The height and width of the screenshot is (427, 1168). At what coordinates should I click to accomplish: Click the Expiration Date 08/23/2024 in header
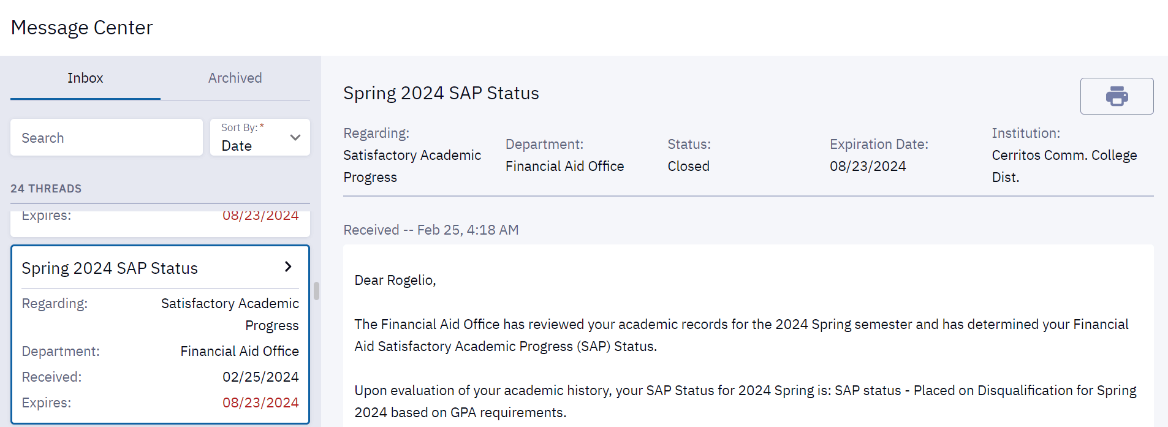[x=868, y=165]
